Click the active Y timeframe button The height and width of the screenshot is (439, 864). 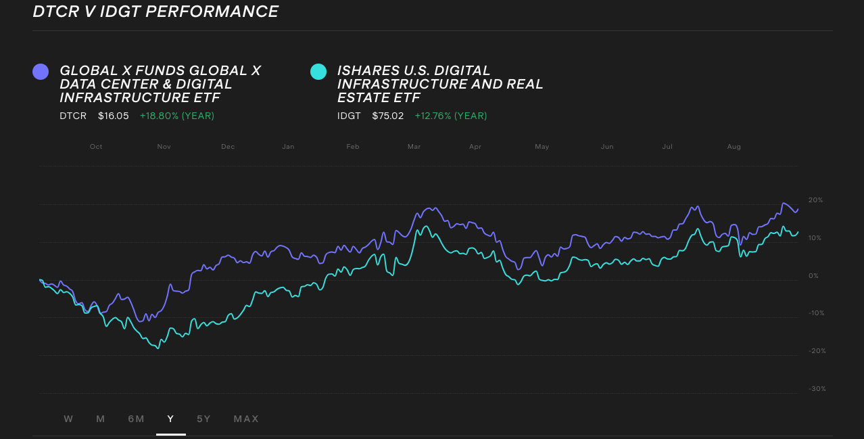[170, 419]
